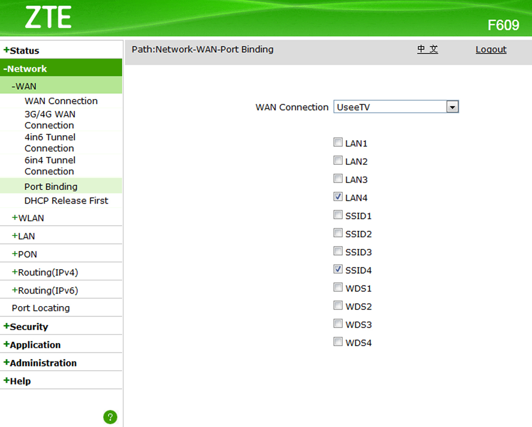Open the Port Locating page

[x=41, y=308]
